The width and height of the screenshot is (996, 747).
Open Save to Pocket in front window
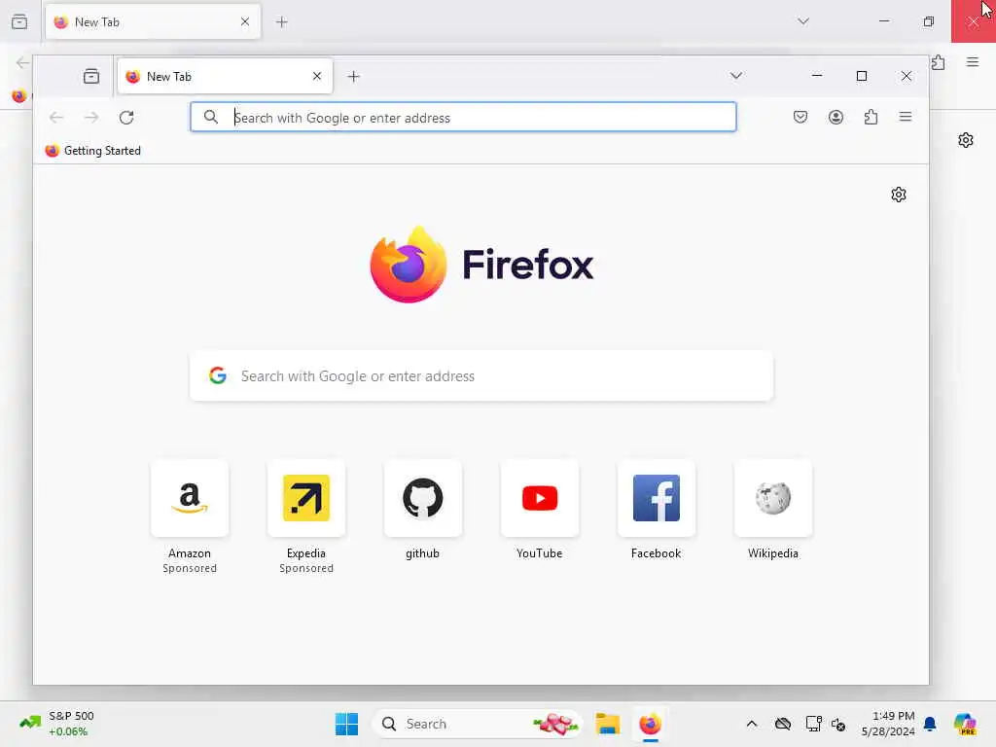800,117
